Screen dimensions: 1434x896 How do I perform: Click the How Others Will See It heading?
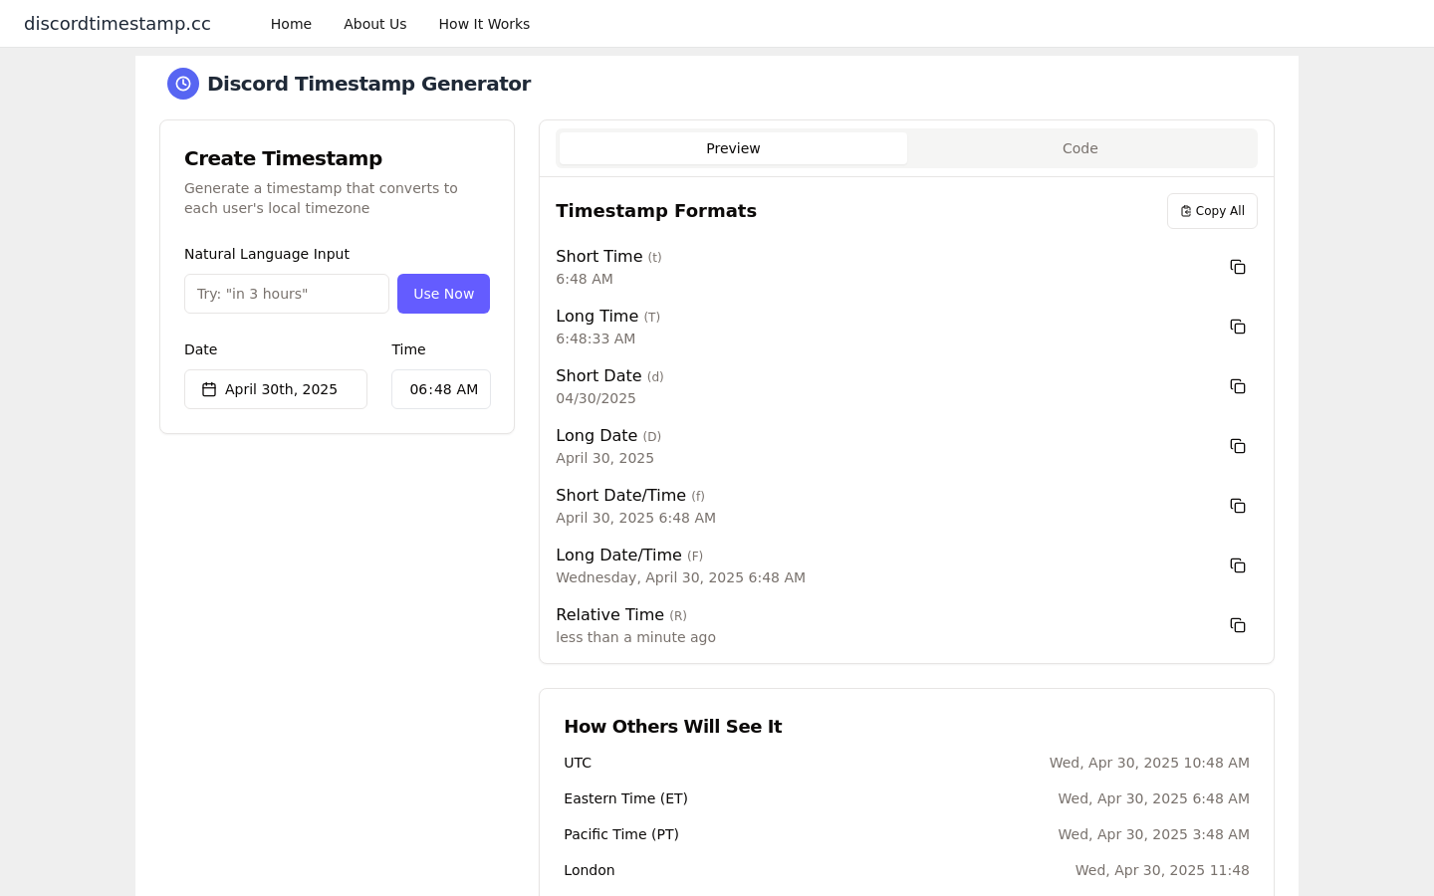(x=673, y=727)
